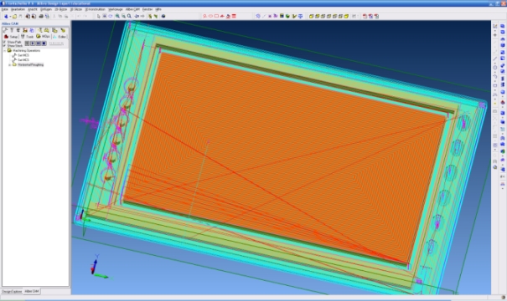
Task: Click the first yellow cube view icon
Action: pyautogui.click(x=312, y=16)
